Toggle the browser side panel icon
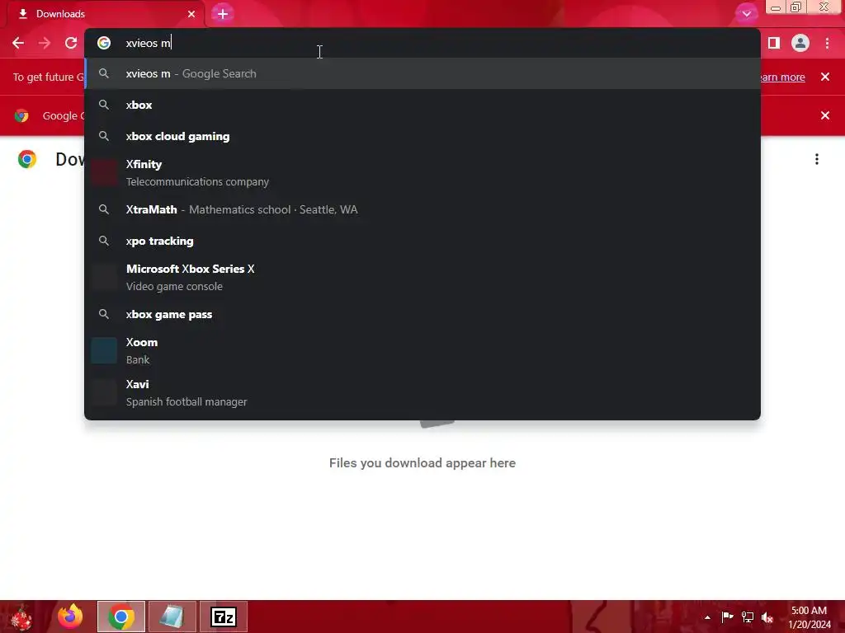 coord(774,43)
